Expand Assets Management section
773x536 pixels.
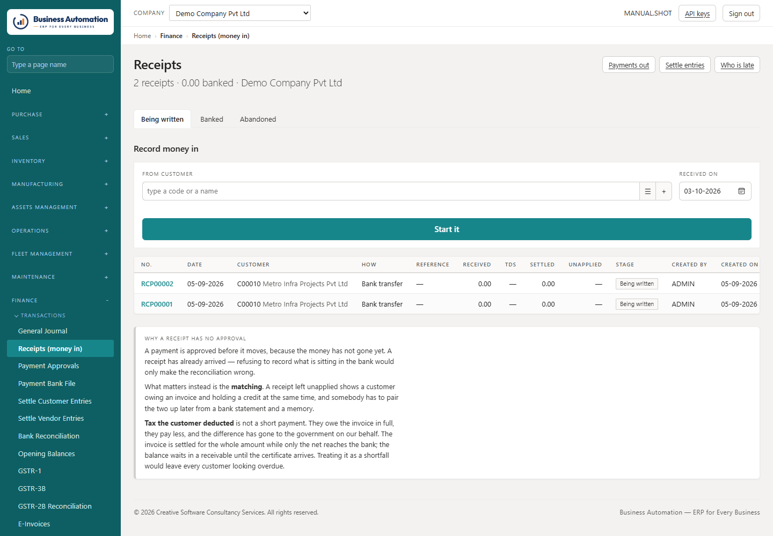(x=60, y=207)
